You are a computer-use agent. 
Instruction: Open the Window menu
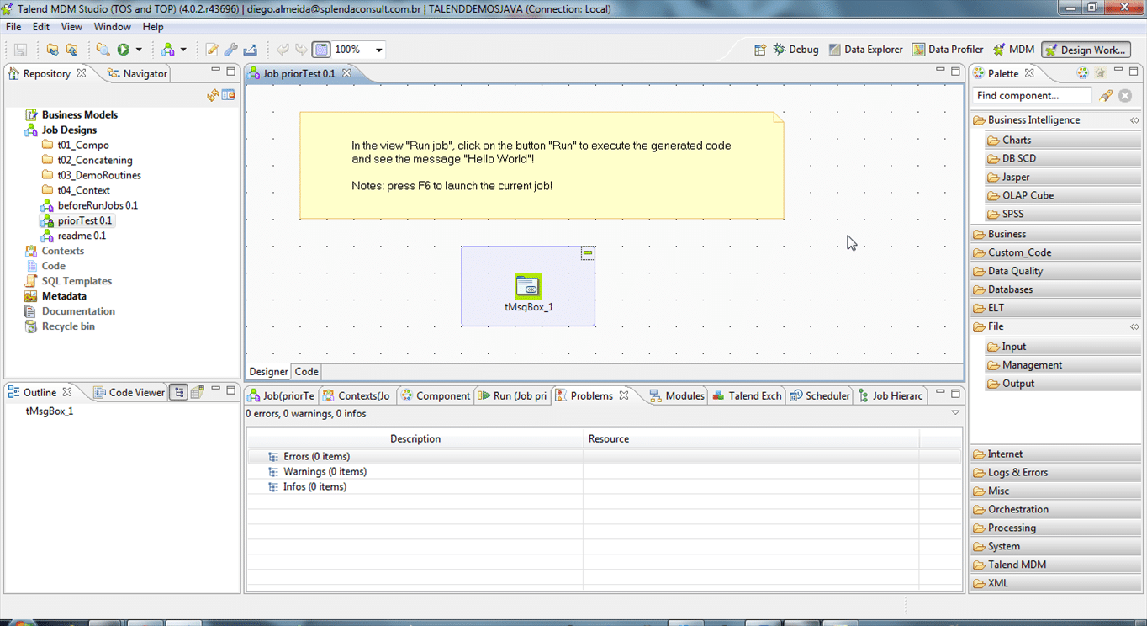pos(112,27)
